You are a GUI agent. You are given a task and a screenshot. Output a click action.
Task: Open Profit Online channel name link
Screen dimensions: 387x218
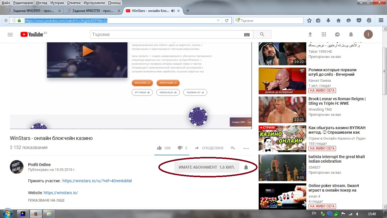[39, 165]
